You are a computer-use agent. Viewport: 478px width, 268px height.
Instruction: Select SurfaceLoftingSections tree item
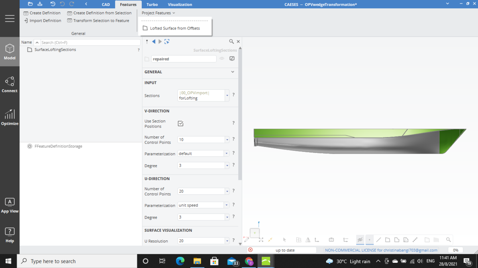tap(55, 50)
